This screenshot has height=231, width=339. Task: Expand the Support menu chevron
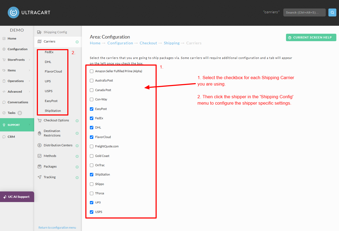[x=29, y=125]
